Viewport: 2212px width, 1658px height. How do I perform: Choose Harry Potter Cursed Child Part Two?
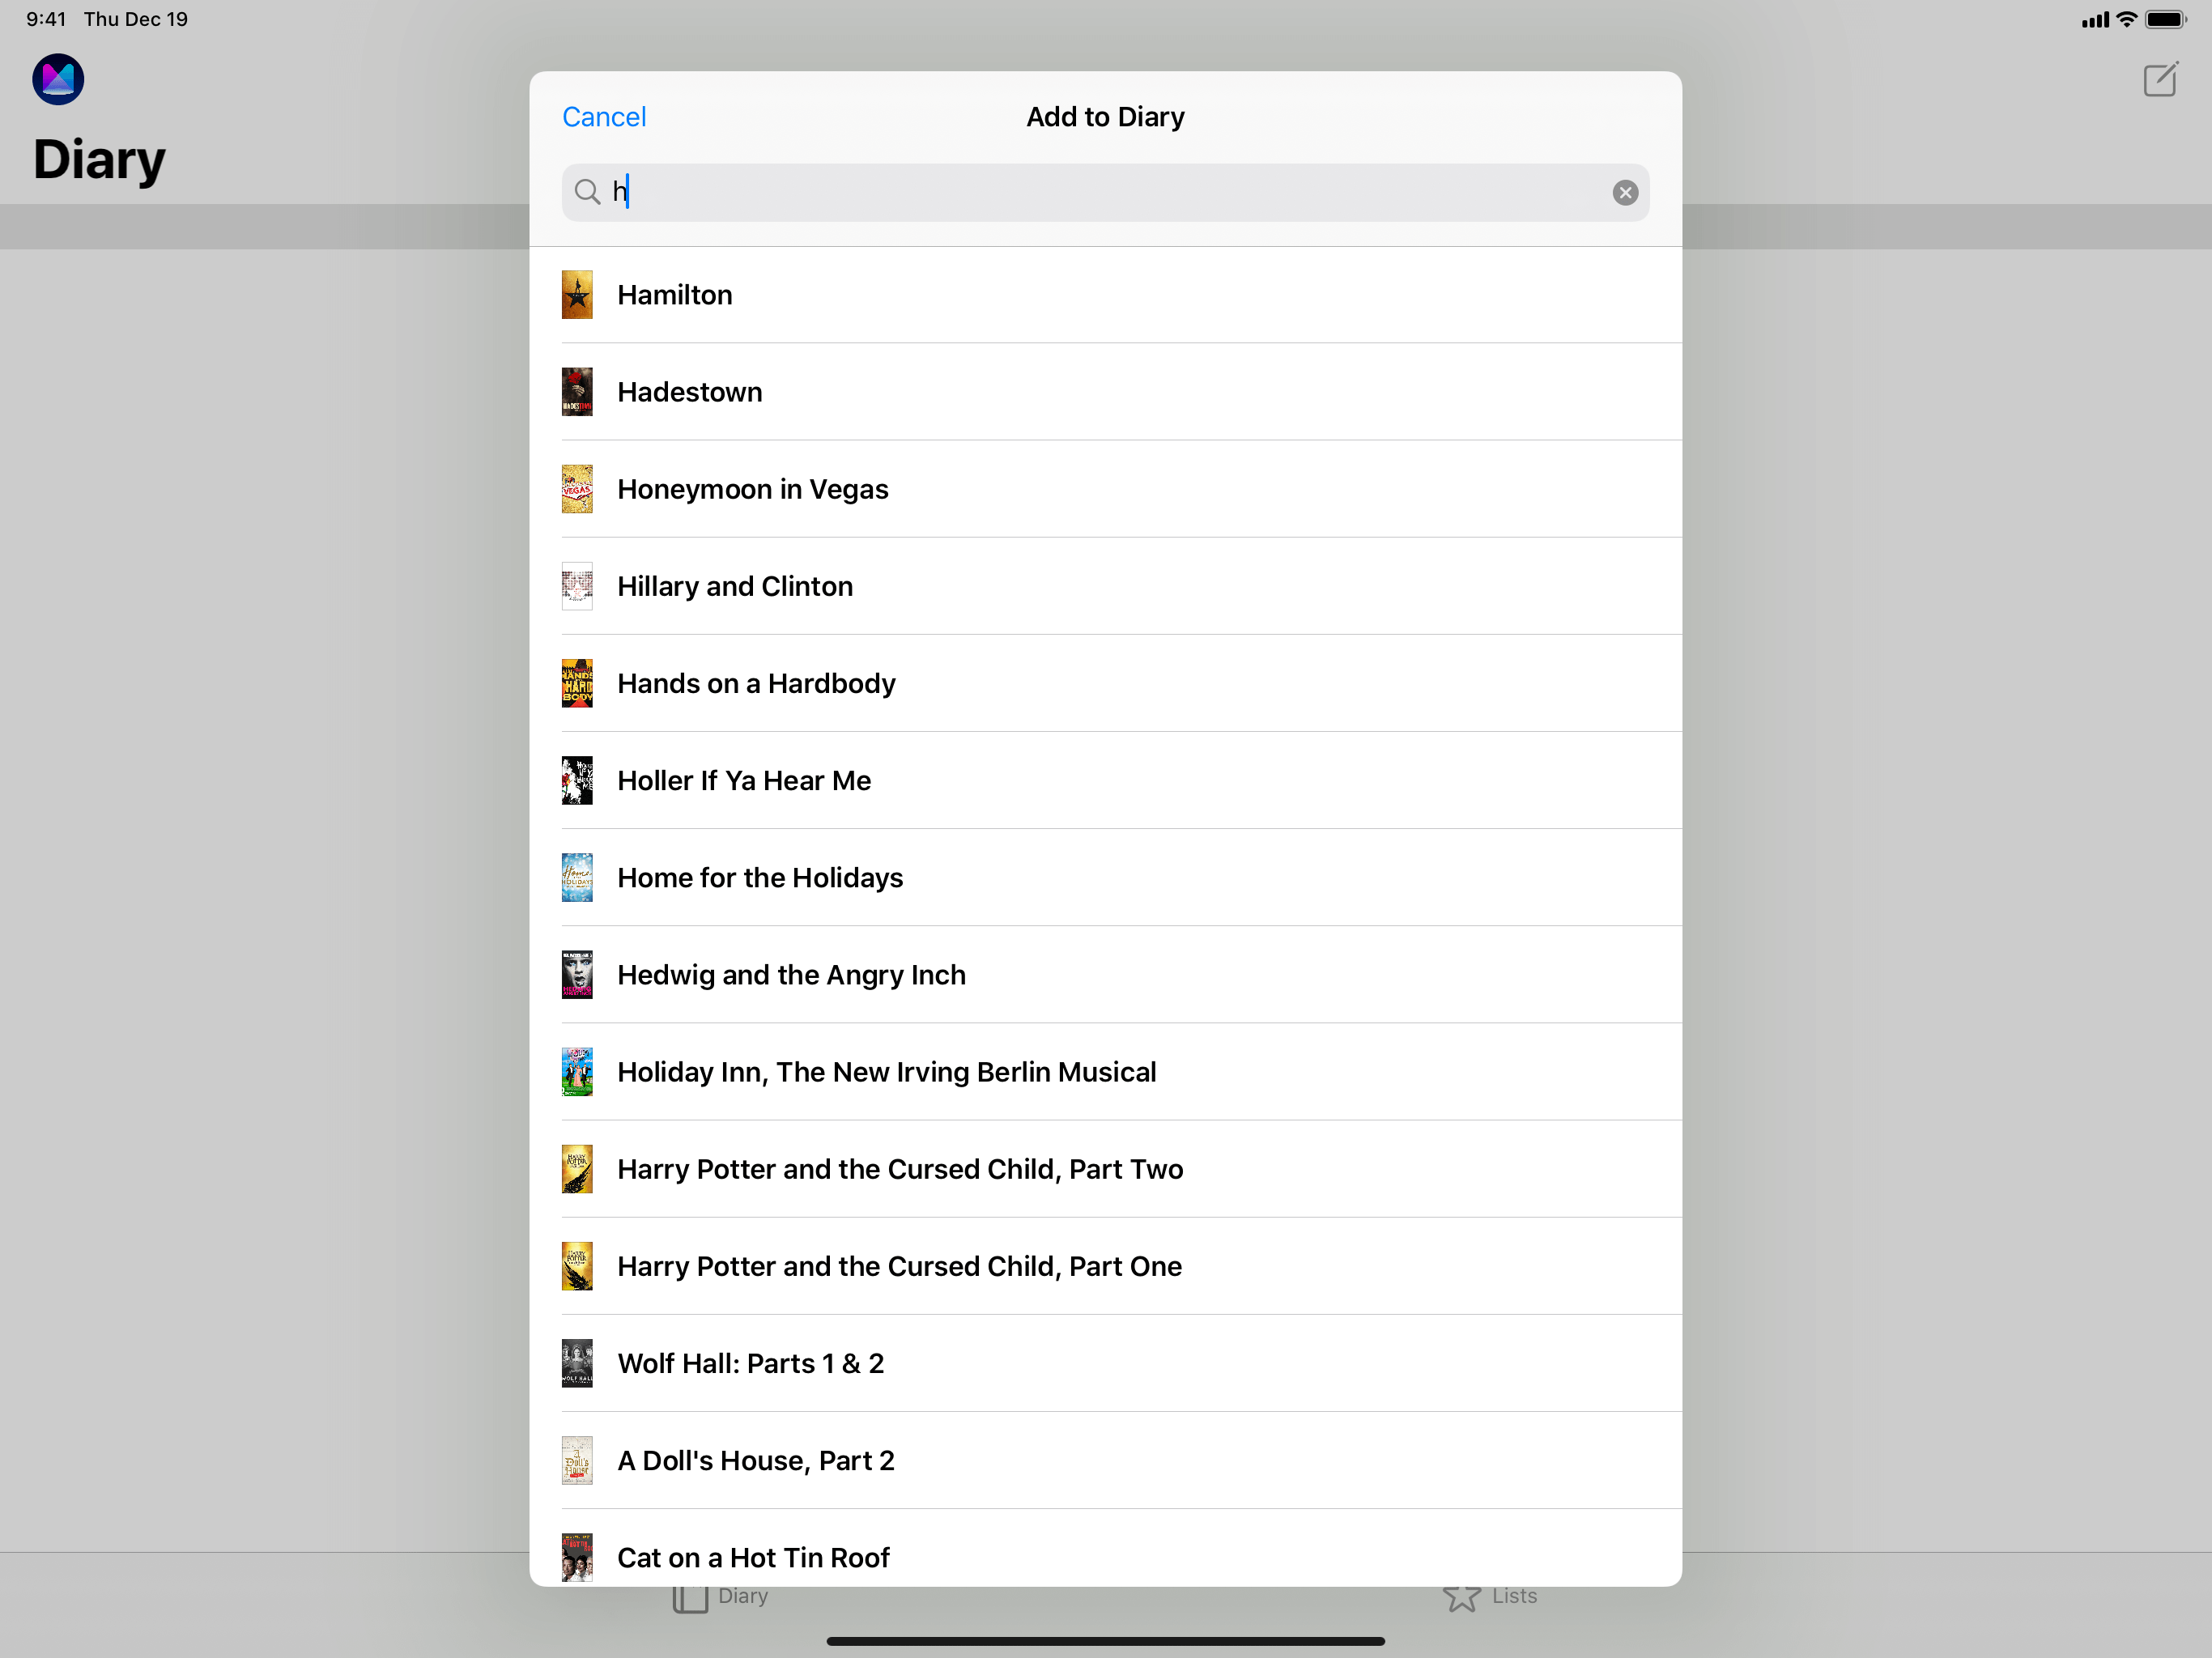click(899, 1169)
